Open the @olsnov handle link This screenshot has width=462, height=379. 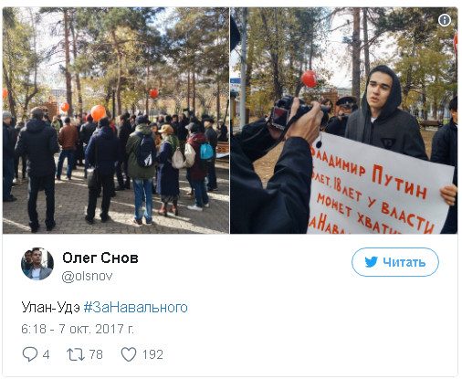point(88,276)
